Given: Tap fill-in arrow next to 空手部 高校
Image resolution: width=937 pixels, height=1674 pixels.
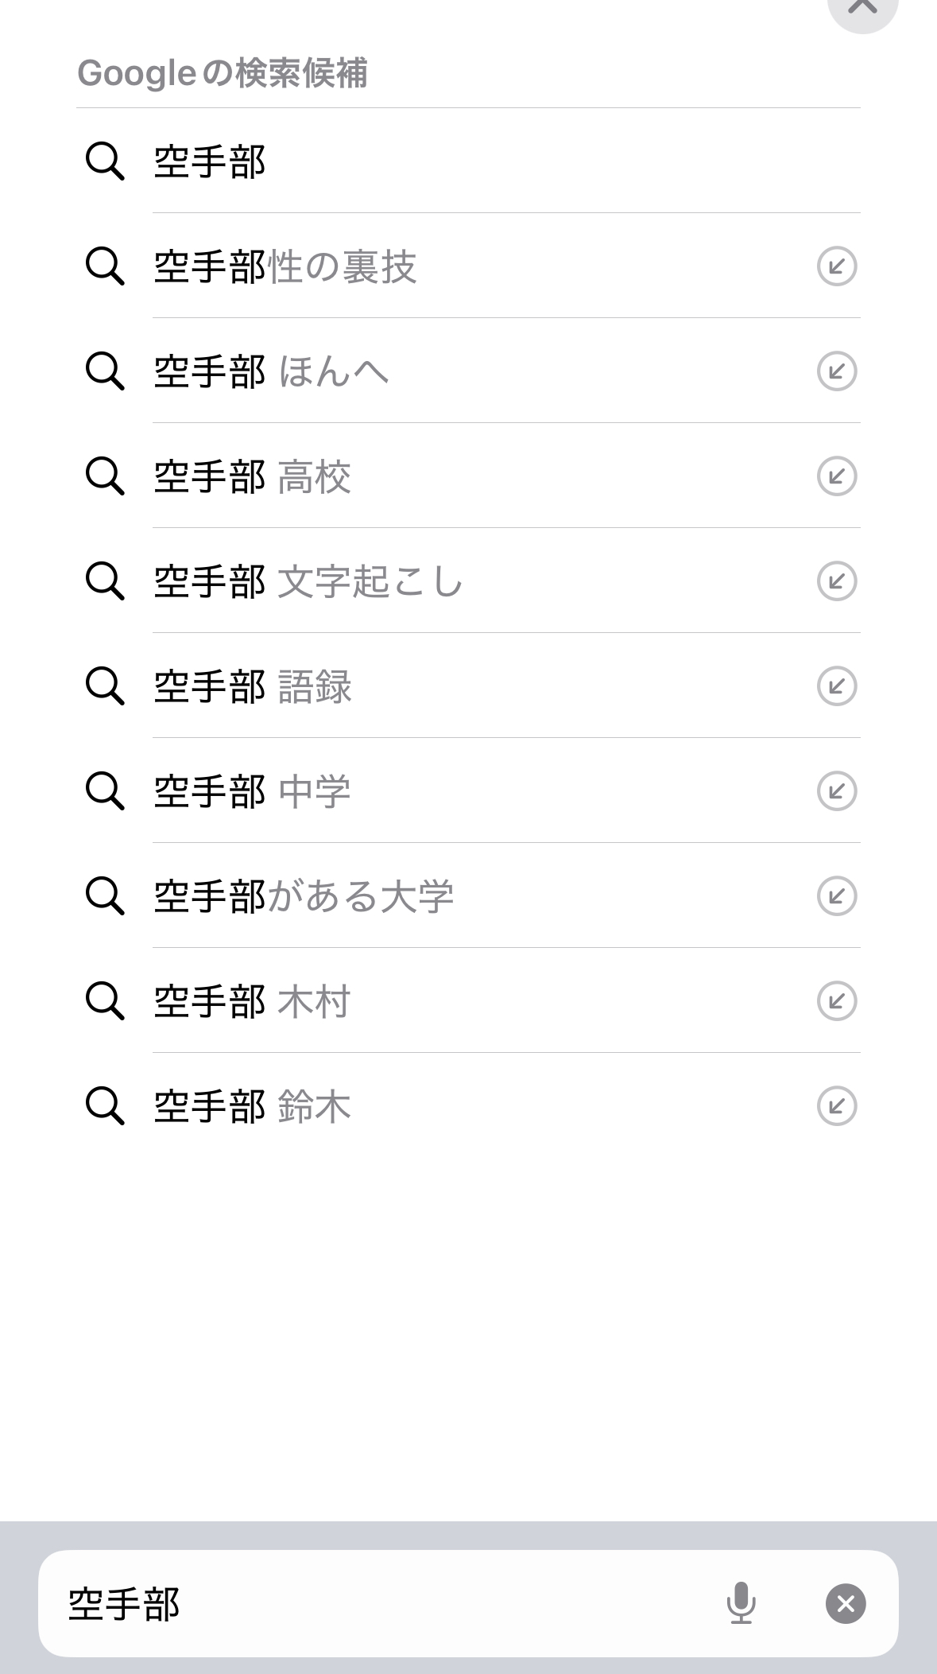Looking at the screenshot, I should 837,476.
